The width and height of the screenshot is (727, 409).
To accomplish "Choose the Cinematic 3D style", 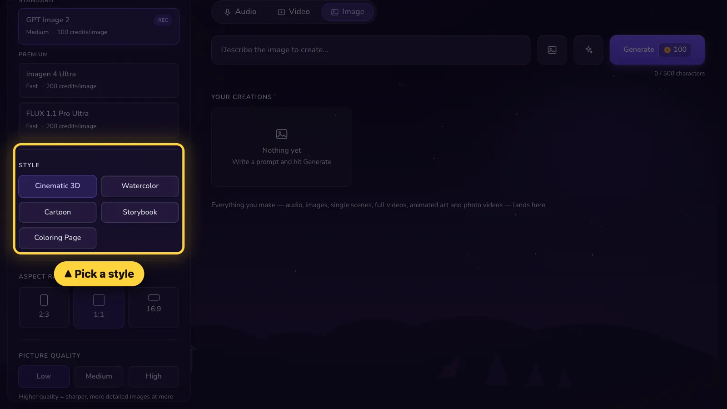I will click(x=58, y=186).
